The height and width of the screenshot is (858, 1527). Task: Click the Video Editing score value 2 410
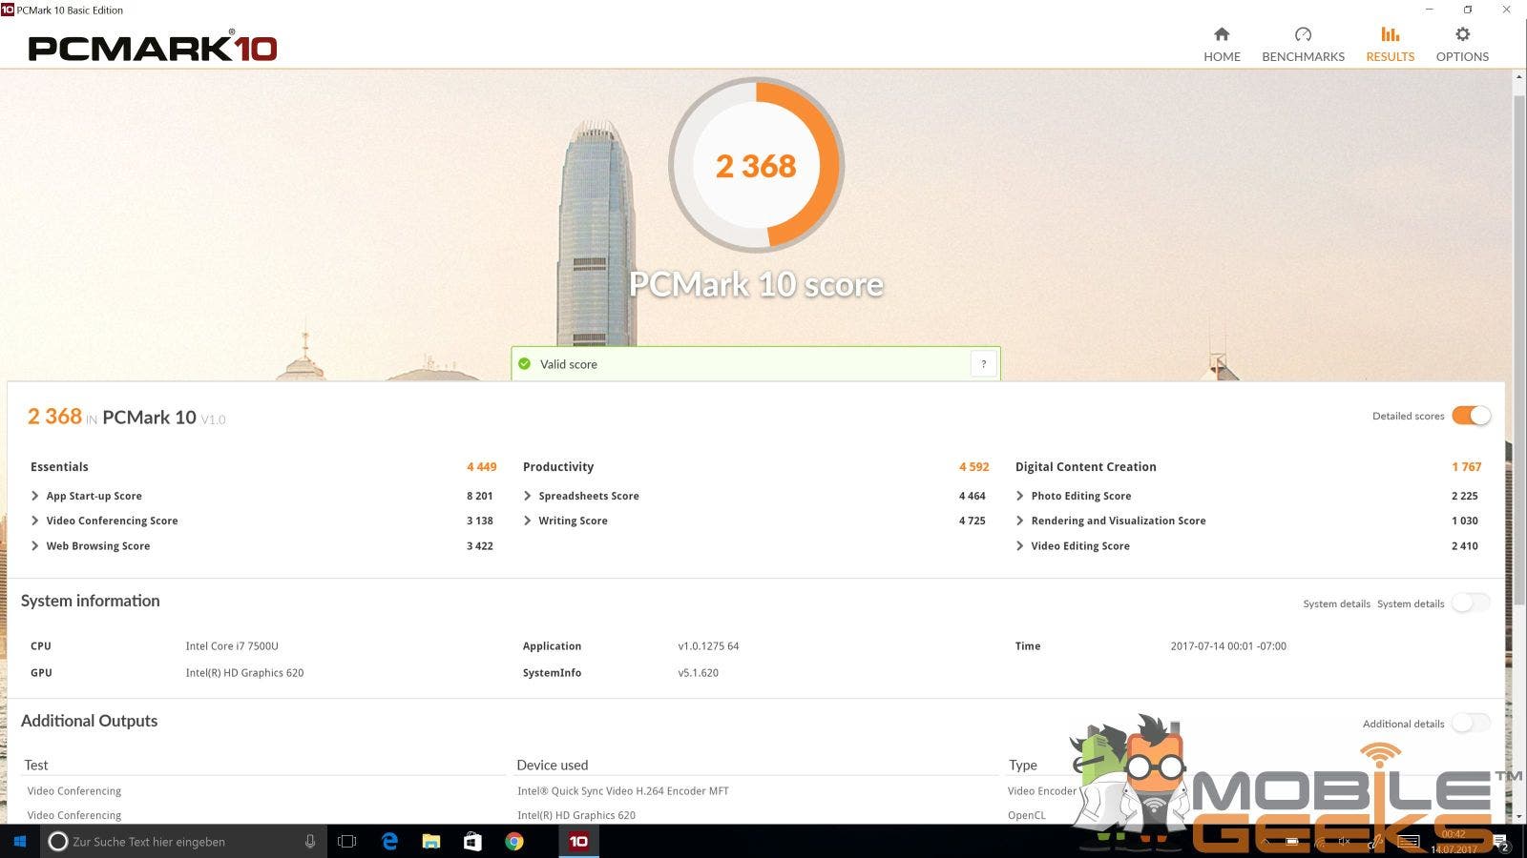(x=1465, y=546)
